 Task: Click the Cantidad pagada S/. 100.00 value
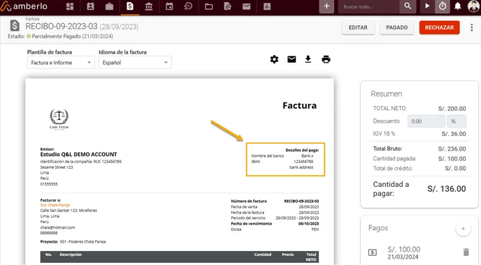pyautogui.click(x=452, y=159)
